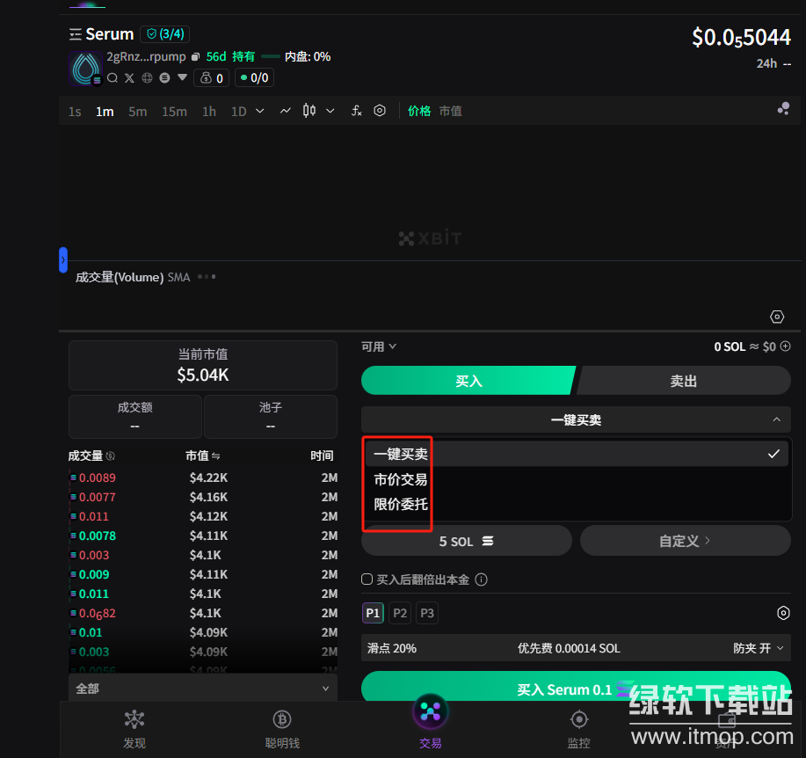Click the plus icon to deposit SOL
The width and height of the screenshot is (806, 758).
click(x=786, y=347)
